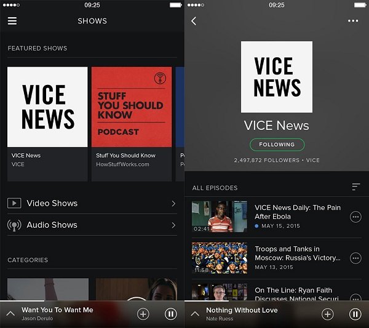Click the Video Shows play icon

[x=14, y=203]
